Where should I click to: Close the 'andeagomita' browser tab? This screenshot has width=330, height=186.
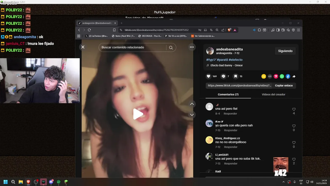115,23
